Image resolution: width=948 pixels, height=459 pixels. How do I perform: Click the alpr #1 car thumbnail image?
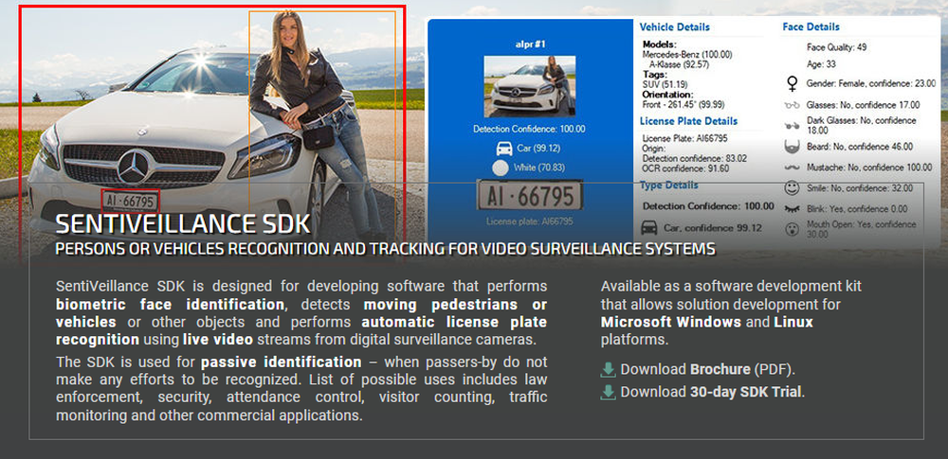[x=530, y=86]
